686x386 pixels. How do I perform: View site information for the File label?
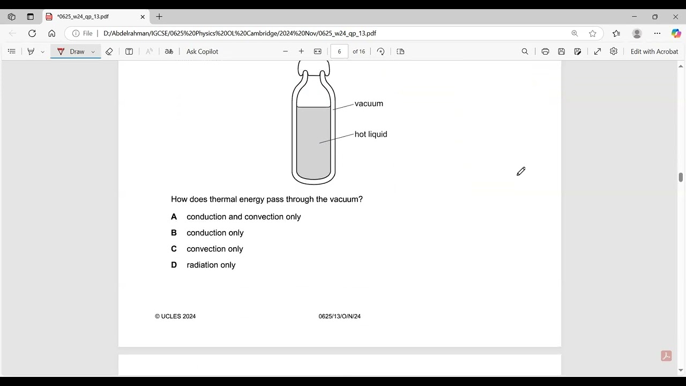pos(82,33)
